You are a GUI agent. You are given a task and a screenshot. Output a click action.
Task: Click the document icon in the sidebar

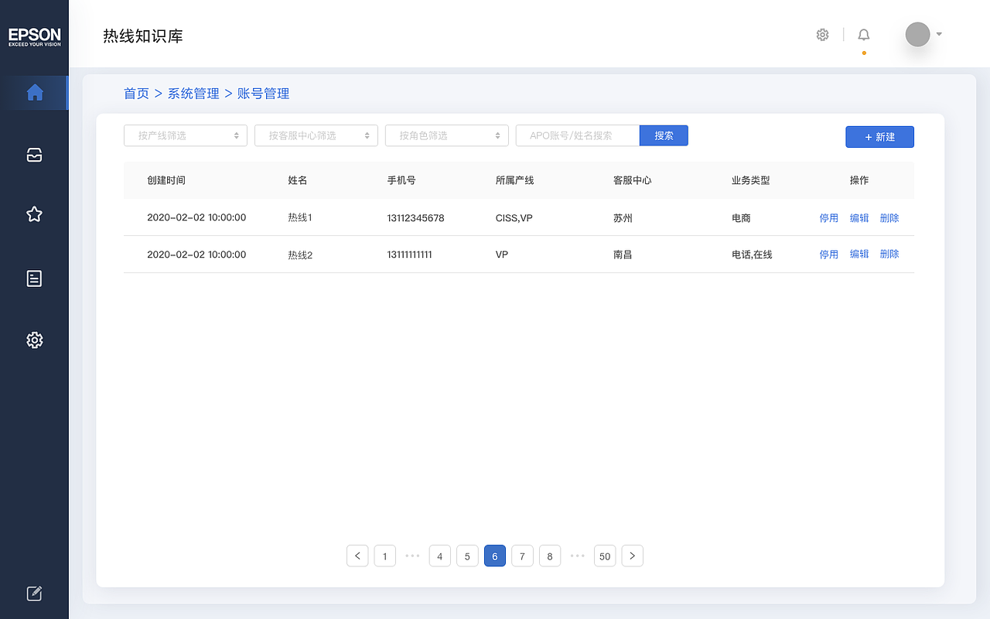(x=34, y=279)
